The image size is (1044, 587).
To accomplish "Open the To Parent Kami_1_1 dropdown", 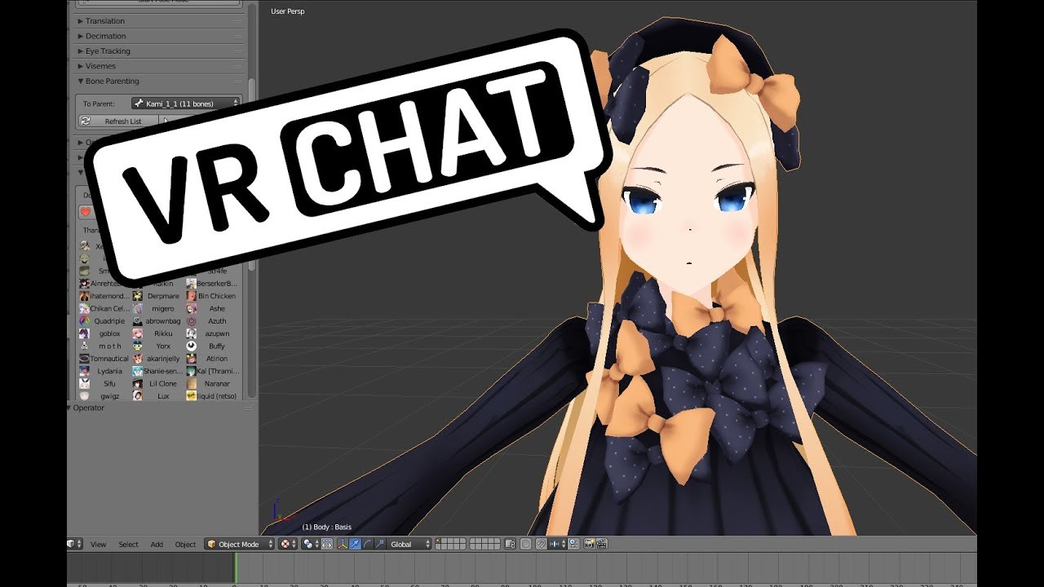I will pos(187,104).
